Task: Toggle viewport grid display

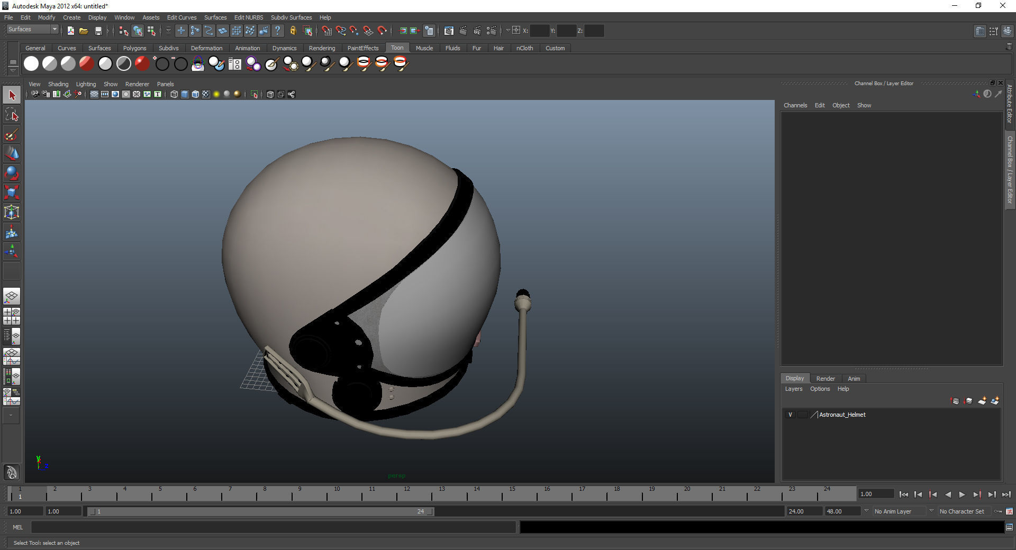Action: (94, 94)
